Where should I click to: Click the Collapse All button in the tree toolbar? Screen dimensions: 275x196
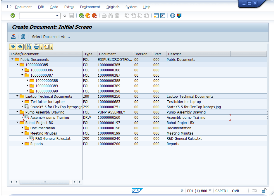[x=20, y=47]
